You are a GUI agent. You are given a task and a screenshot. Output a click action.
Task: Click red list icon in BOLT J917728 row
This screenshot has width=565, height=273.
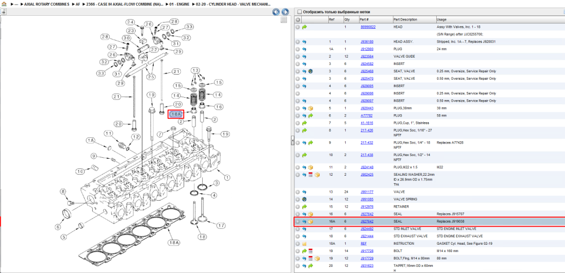[311, 251]
